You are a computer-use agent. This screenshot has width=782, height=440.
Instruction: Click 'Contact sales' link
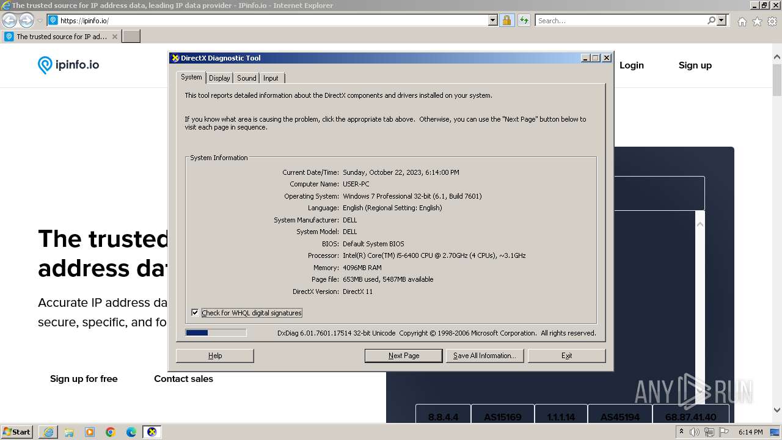(183, 379)
